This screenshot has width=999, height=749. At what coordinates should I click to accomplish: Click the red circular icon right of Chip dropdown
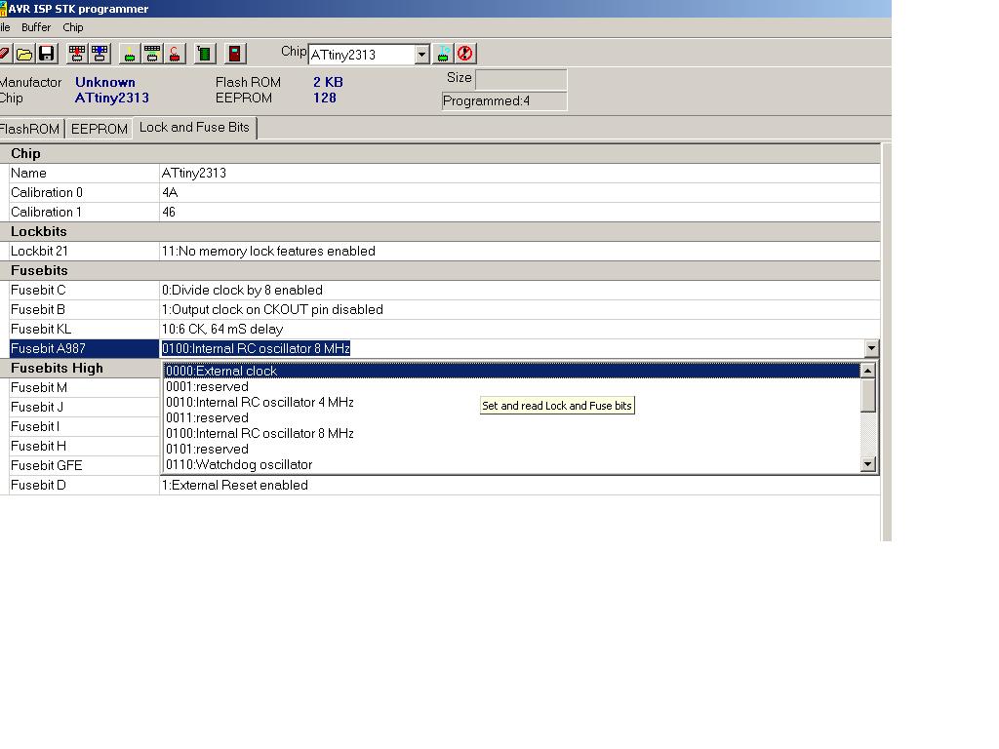pos(465,54)
